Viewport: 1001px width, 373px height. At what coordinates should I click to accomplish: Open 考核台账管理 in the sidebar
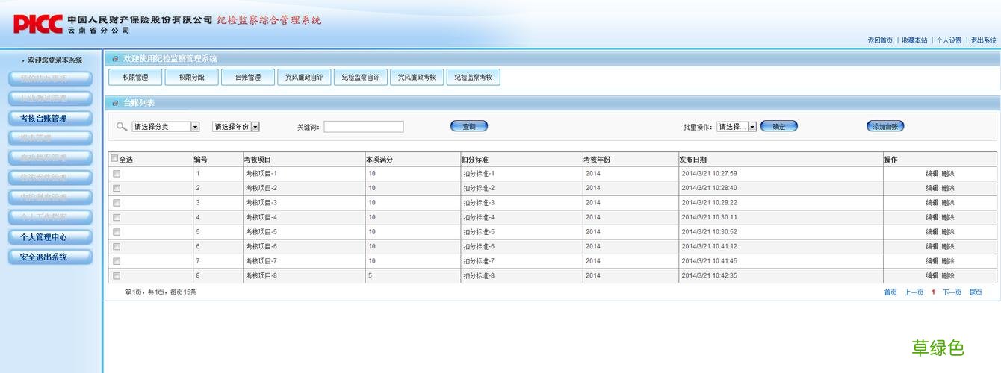[51, 119]
